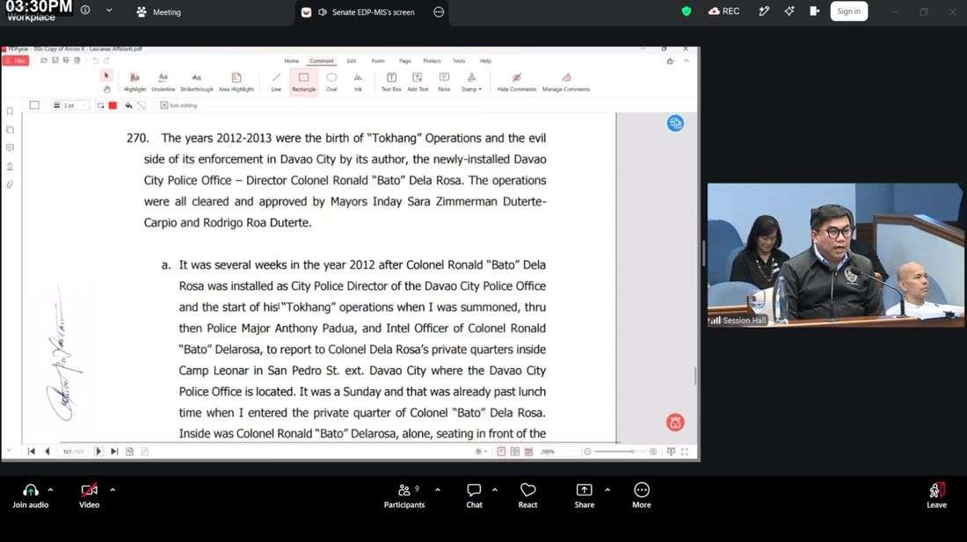This screenshot has width=967, height=542.
Task: Open the Protect ribbon tab
Action: click(432, 61)
